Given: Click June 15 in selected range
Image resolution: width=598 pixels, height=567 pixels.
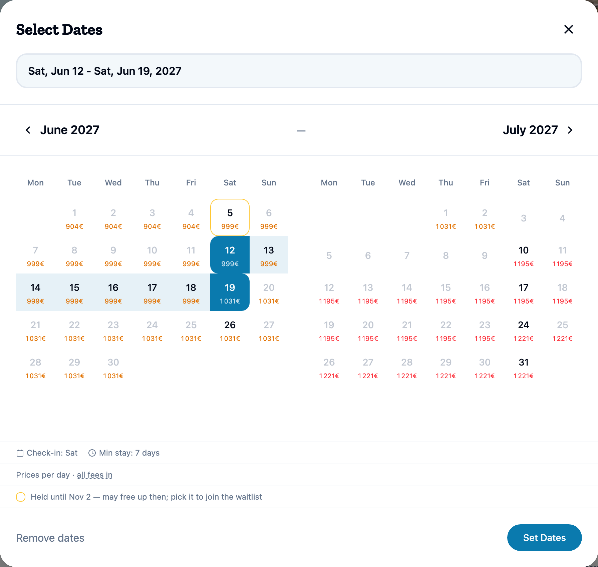Looking at the screenshot, I should point(74,292).
